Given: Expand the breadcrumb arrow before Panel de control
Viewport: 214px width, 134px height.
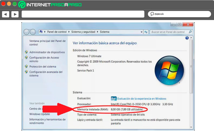Looking at the screenshot, I should [45, 32].
